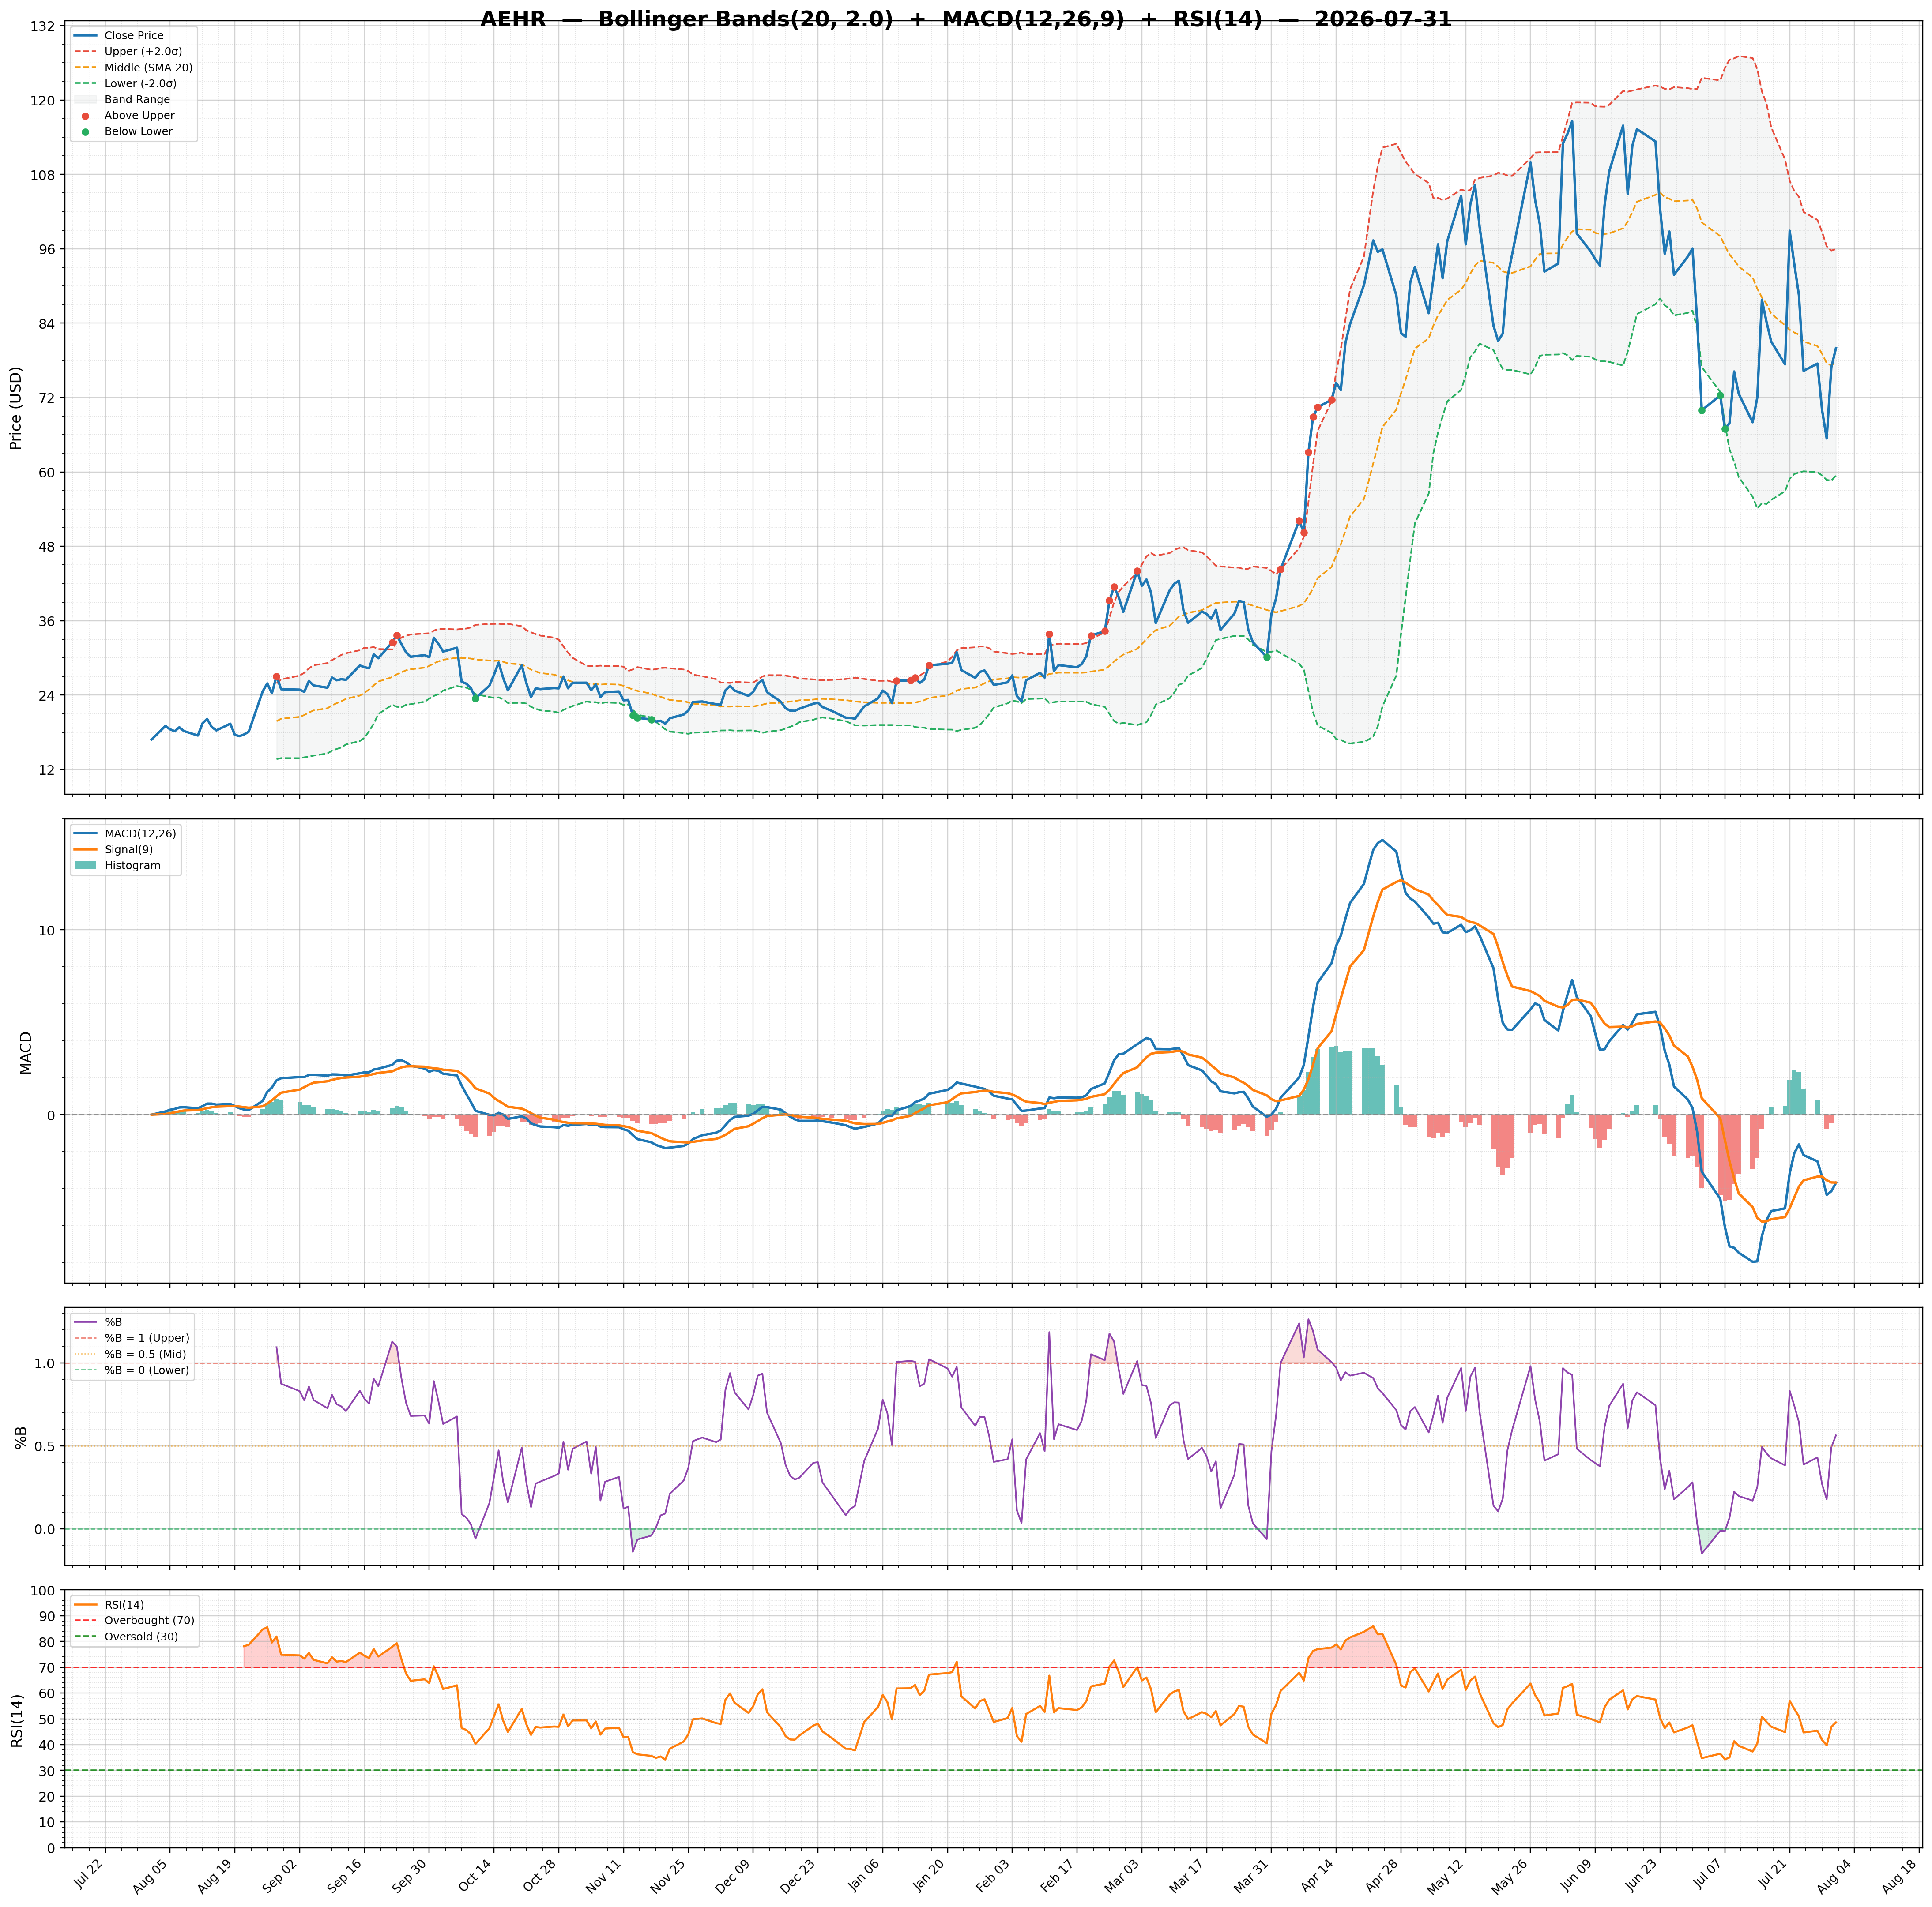Select the 'Sep 30' date label
The width and height of the screenshot is (1932, 1907).
413,1874
